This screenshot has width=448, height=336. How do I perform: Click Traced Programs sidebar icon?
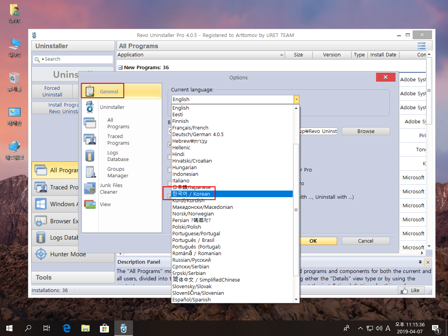click(x=40, y=187)
